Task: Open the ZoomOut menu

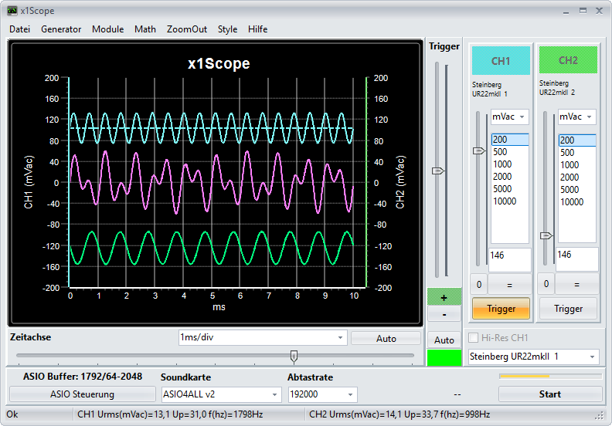Action: [187, 29]
